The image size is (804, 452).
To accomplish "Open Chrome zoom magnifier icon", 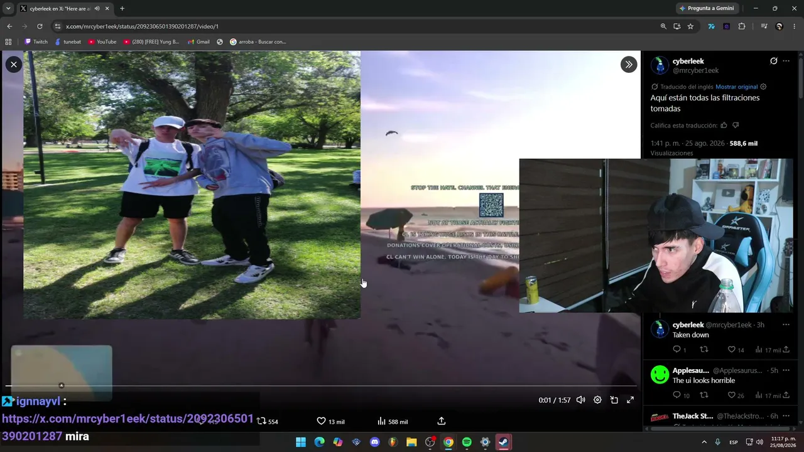I will click(x=663, y=26).
